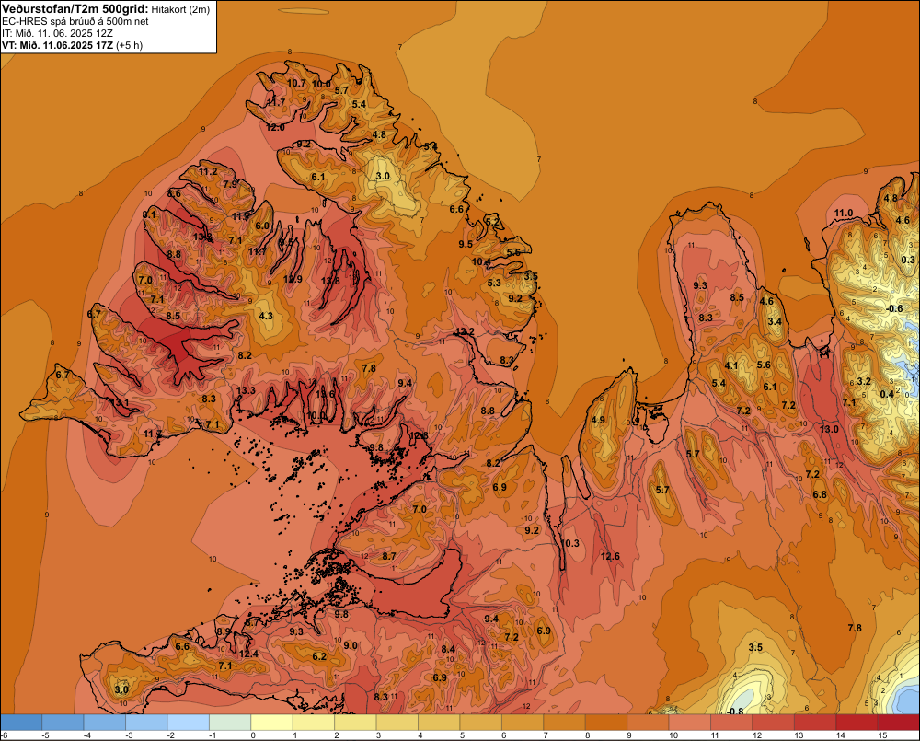Select the legend swatch between 7 and 8
Viewport: 920px width, 741px height.
click(565, 723)
